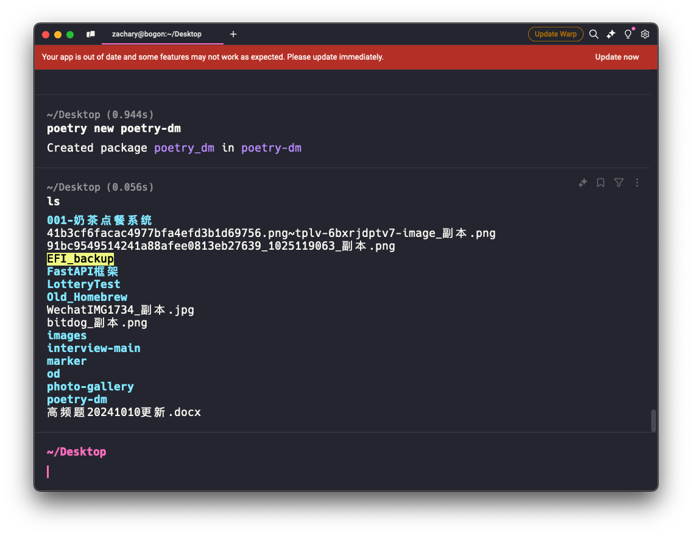Bookmark the ls command block
The image size is (692, 536).
(601, 183)
